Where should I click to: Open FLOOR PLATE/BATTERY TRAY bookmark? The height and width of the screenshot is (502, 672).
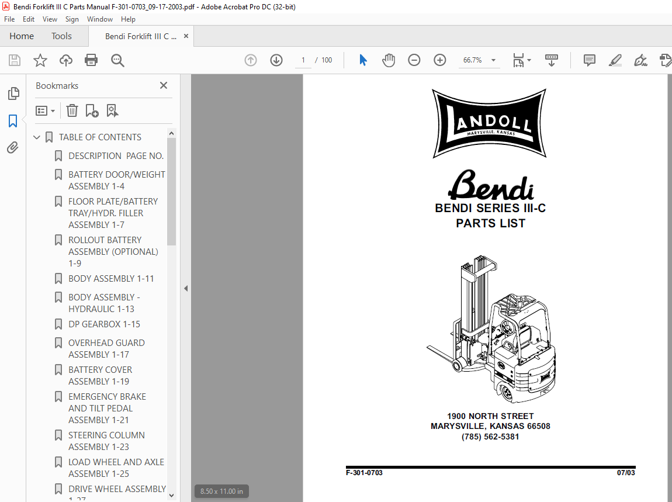pos(113,213)
